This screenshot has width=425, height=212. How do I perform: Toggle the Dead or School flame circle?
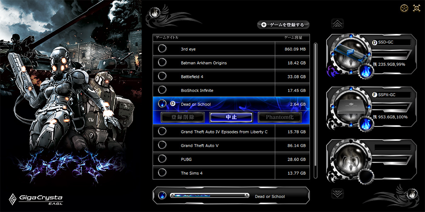[162, 104]
